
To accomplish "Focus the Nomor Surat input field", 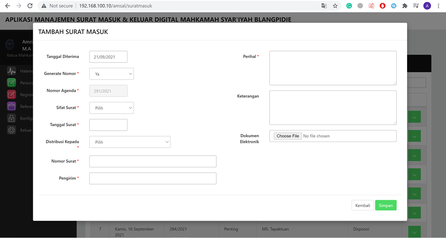I will click(x=152, y=161).
